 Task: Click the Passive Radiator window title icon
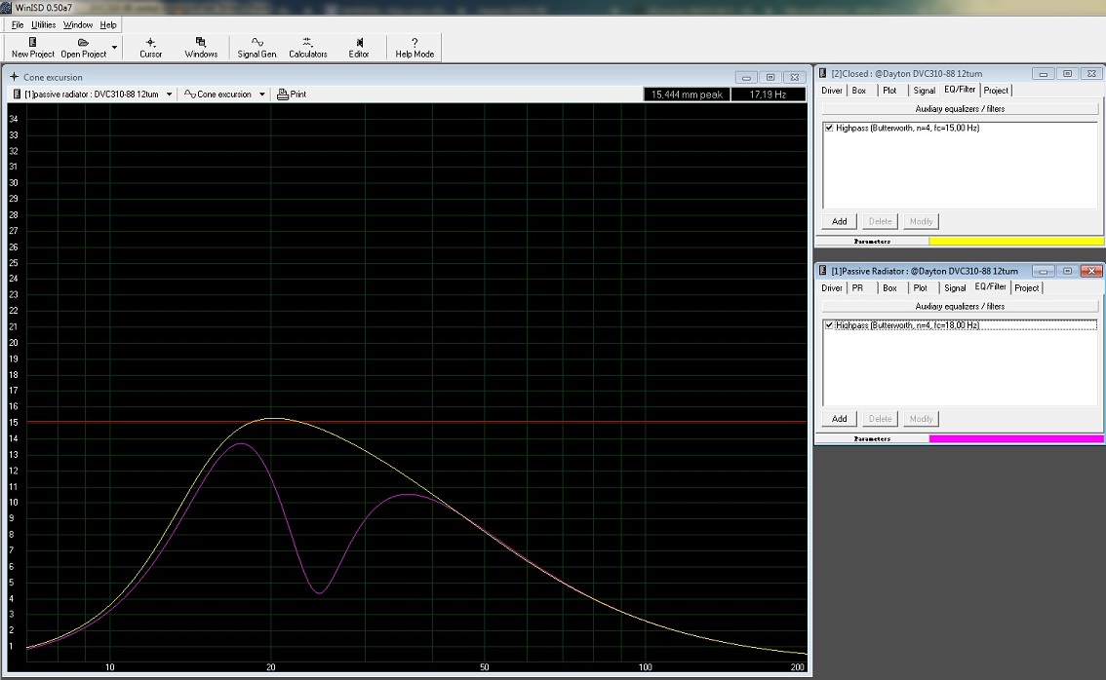click(822, 270)
